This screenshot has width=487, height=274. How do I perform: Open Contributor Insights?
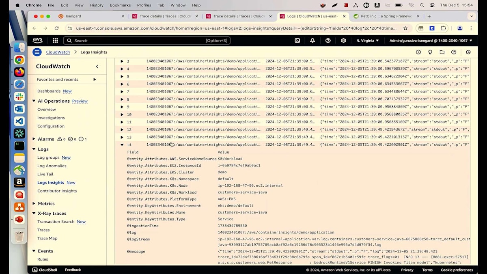[x=57, y=191]
